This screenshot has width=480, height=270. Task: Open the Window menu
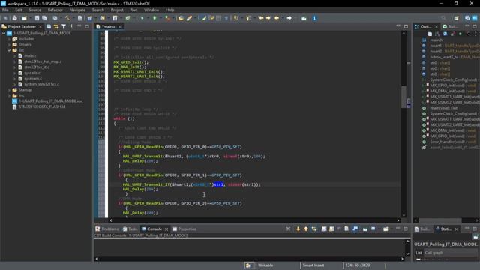pyautogui.click(x=151, y=10)
